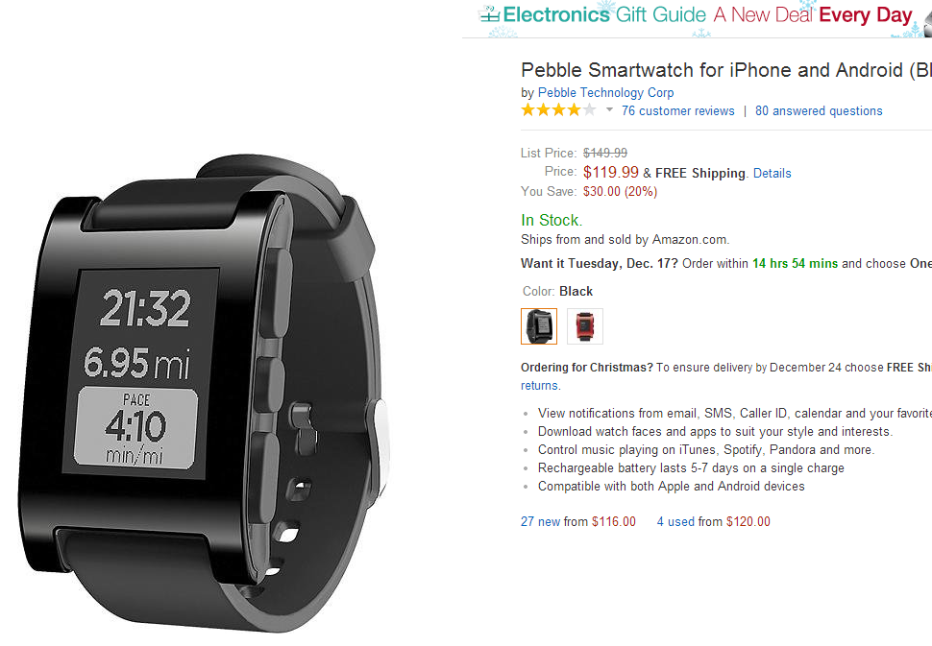
Task: Select the Black watch color swatch
Action: tap(538, 326)
